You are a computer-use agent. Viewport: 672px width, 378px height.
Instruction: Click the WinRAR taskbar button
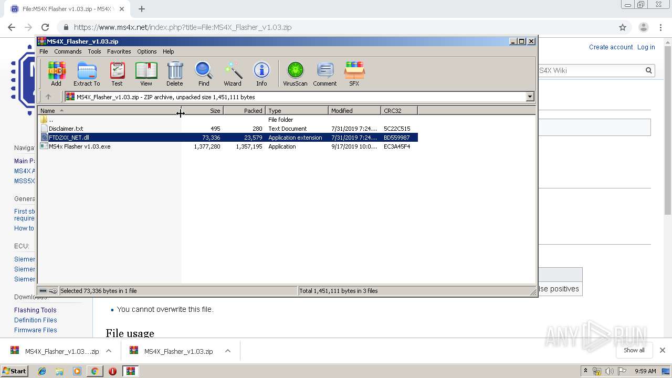130,371
